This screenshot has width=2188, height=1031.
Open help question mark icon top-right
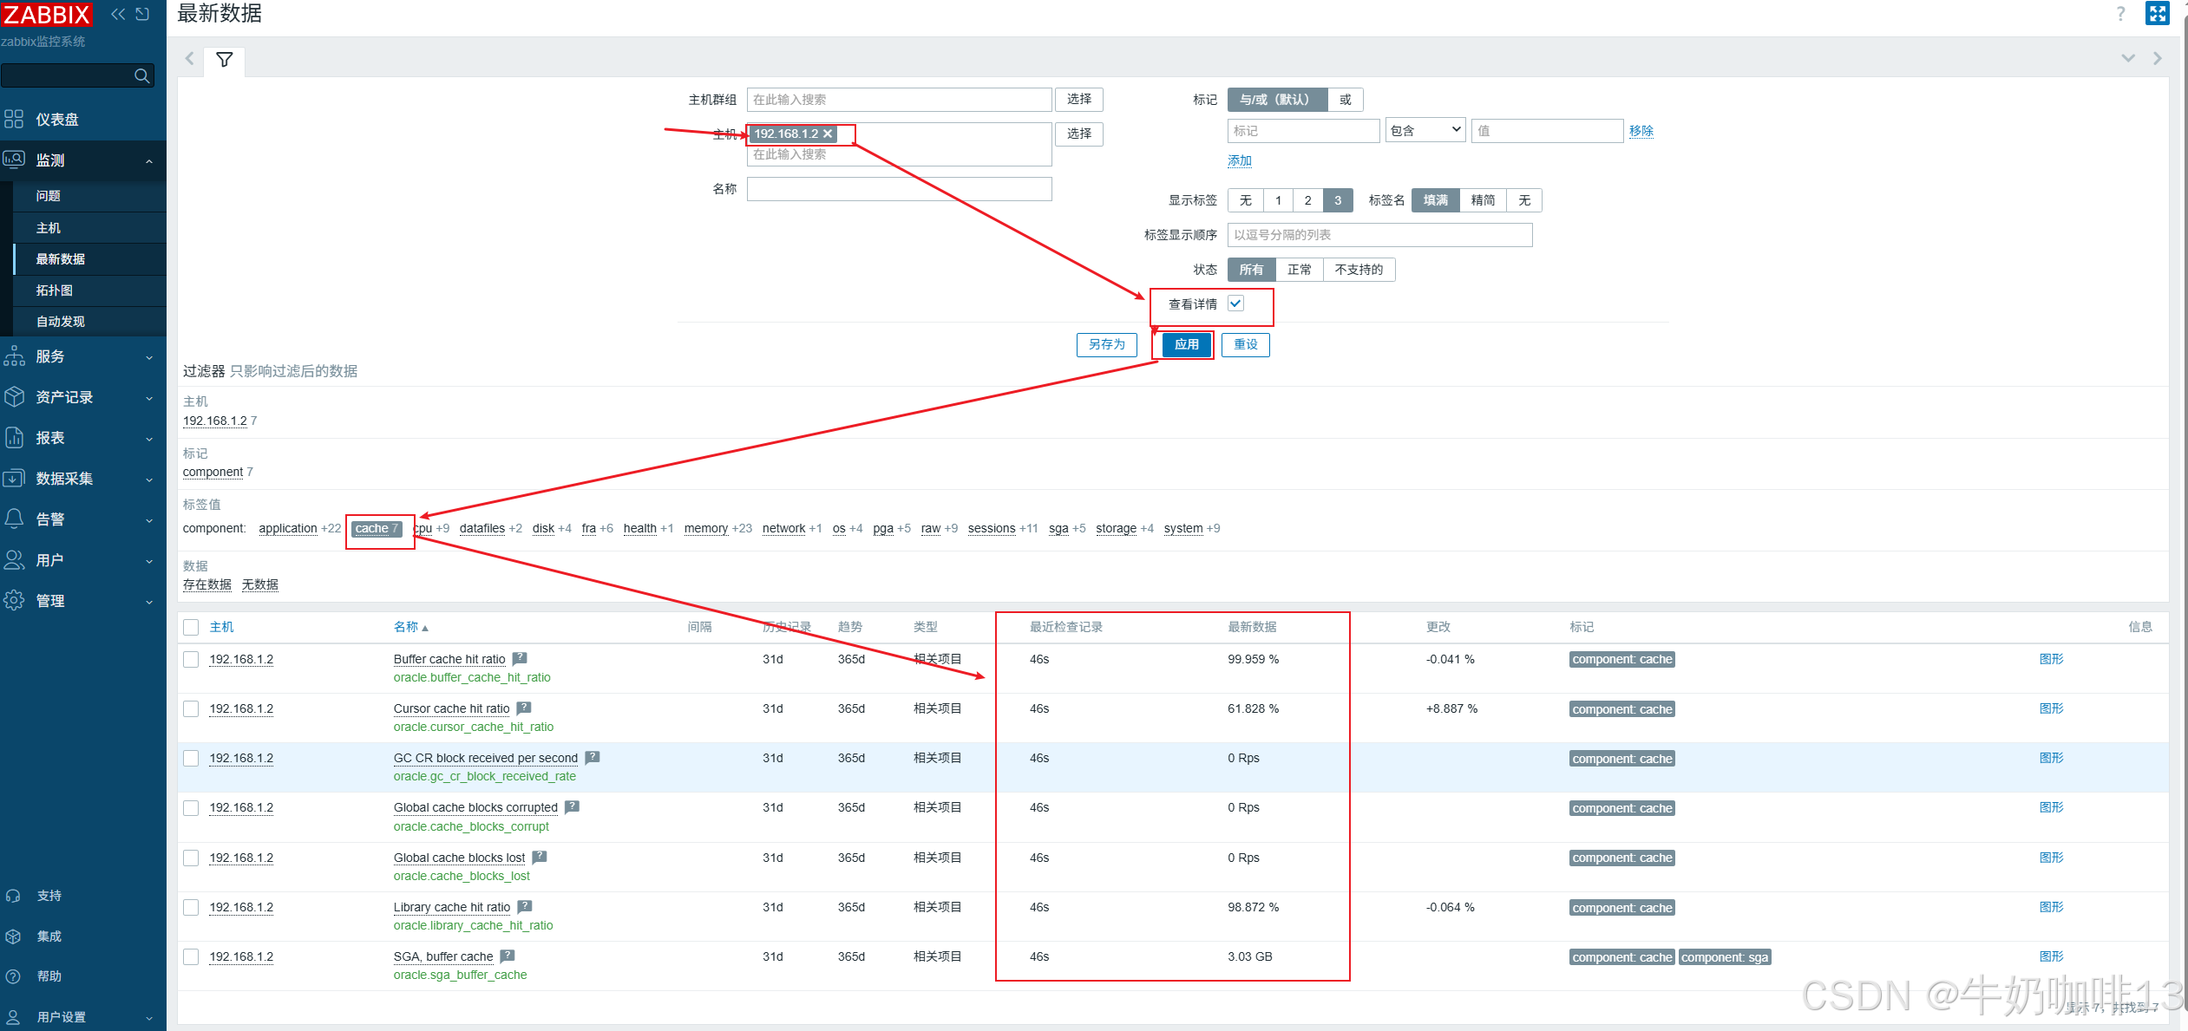click(2120, 14)
